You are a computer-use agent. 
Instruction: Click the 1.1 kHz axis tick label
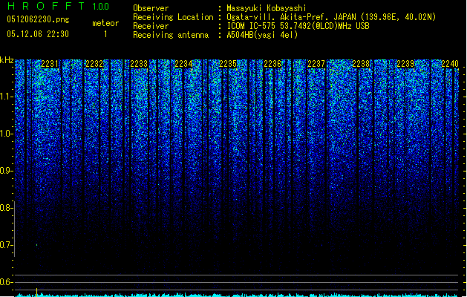click(x=7, y=97)
